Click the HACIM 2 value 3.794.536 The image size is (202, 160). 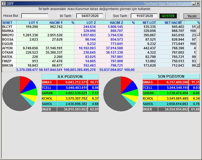pyautogui.click(x=115, y=35)
